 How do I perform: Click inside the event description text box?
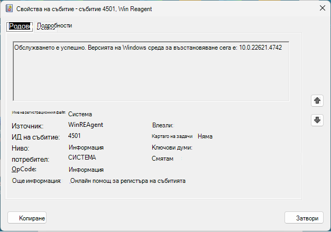click(151, 71)
